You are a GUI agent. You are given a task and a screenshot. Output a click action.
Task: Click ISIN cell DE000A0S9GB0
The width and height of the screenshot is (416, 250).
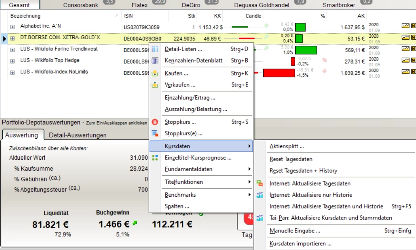point(142,39)
